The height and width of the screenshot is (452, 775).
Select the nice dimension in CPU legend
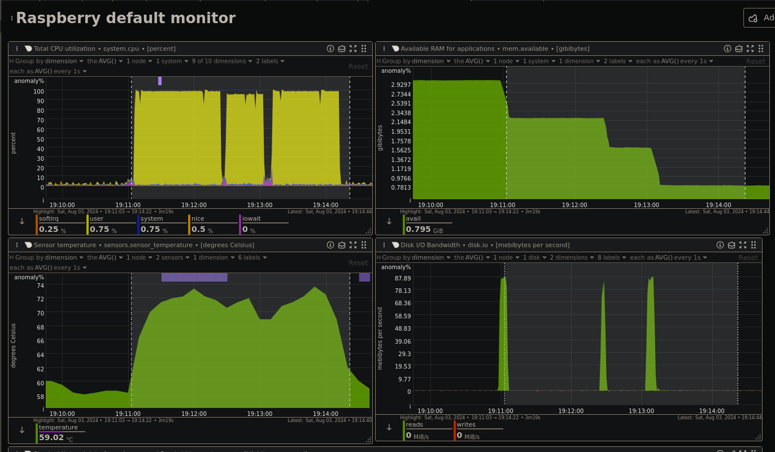pos(212,224)
